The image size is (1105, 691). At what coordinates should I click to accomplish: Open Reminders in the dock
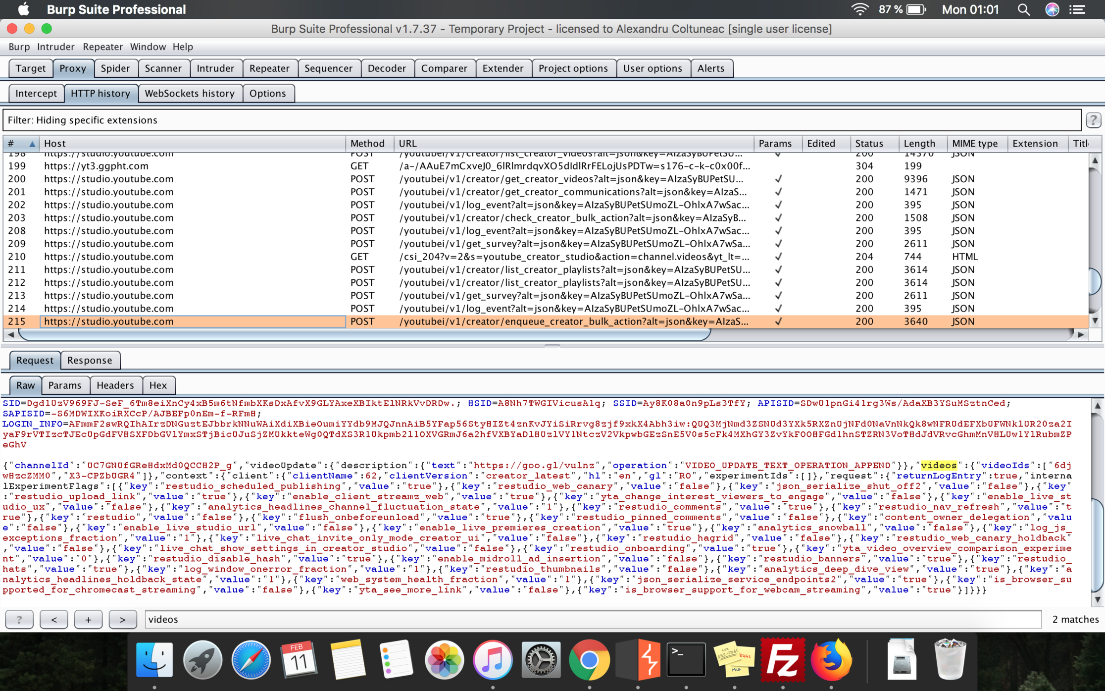click(x=396, y=660)
